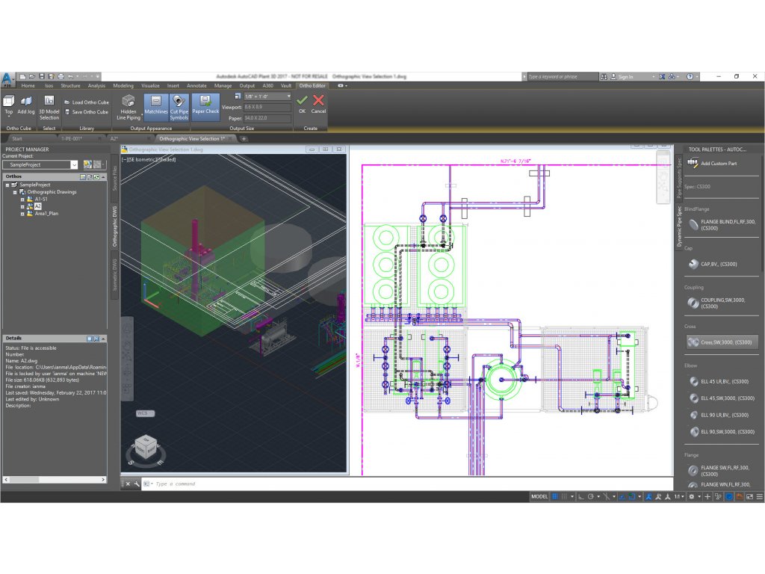Click the keyword search box
The image size is (765, 574).
pos(563,77)
